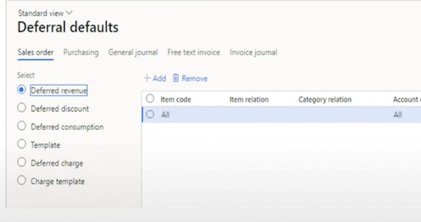Click the Remove button
This screenshot has width=421, height=222.
(190, 78)
